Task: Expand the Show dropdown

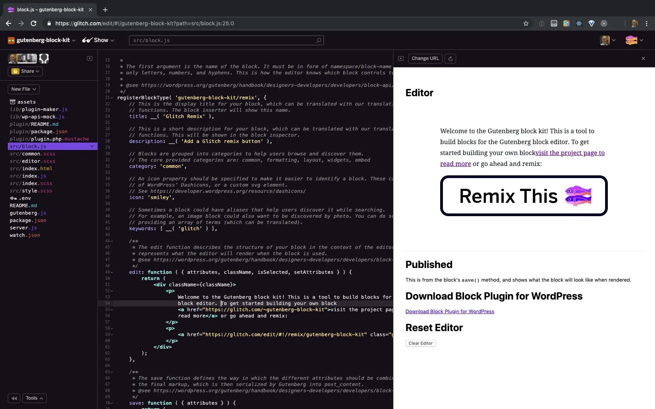Action: [x=112, y=41]
